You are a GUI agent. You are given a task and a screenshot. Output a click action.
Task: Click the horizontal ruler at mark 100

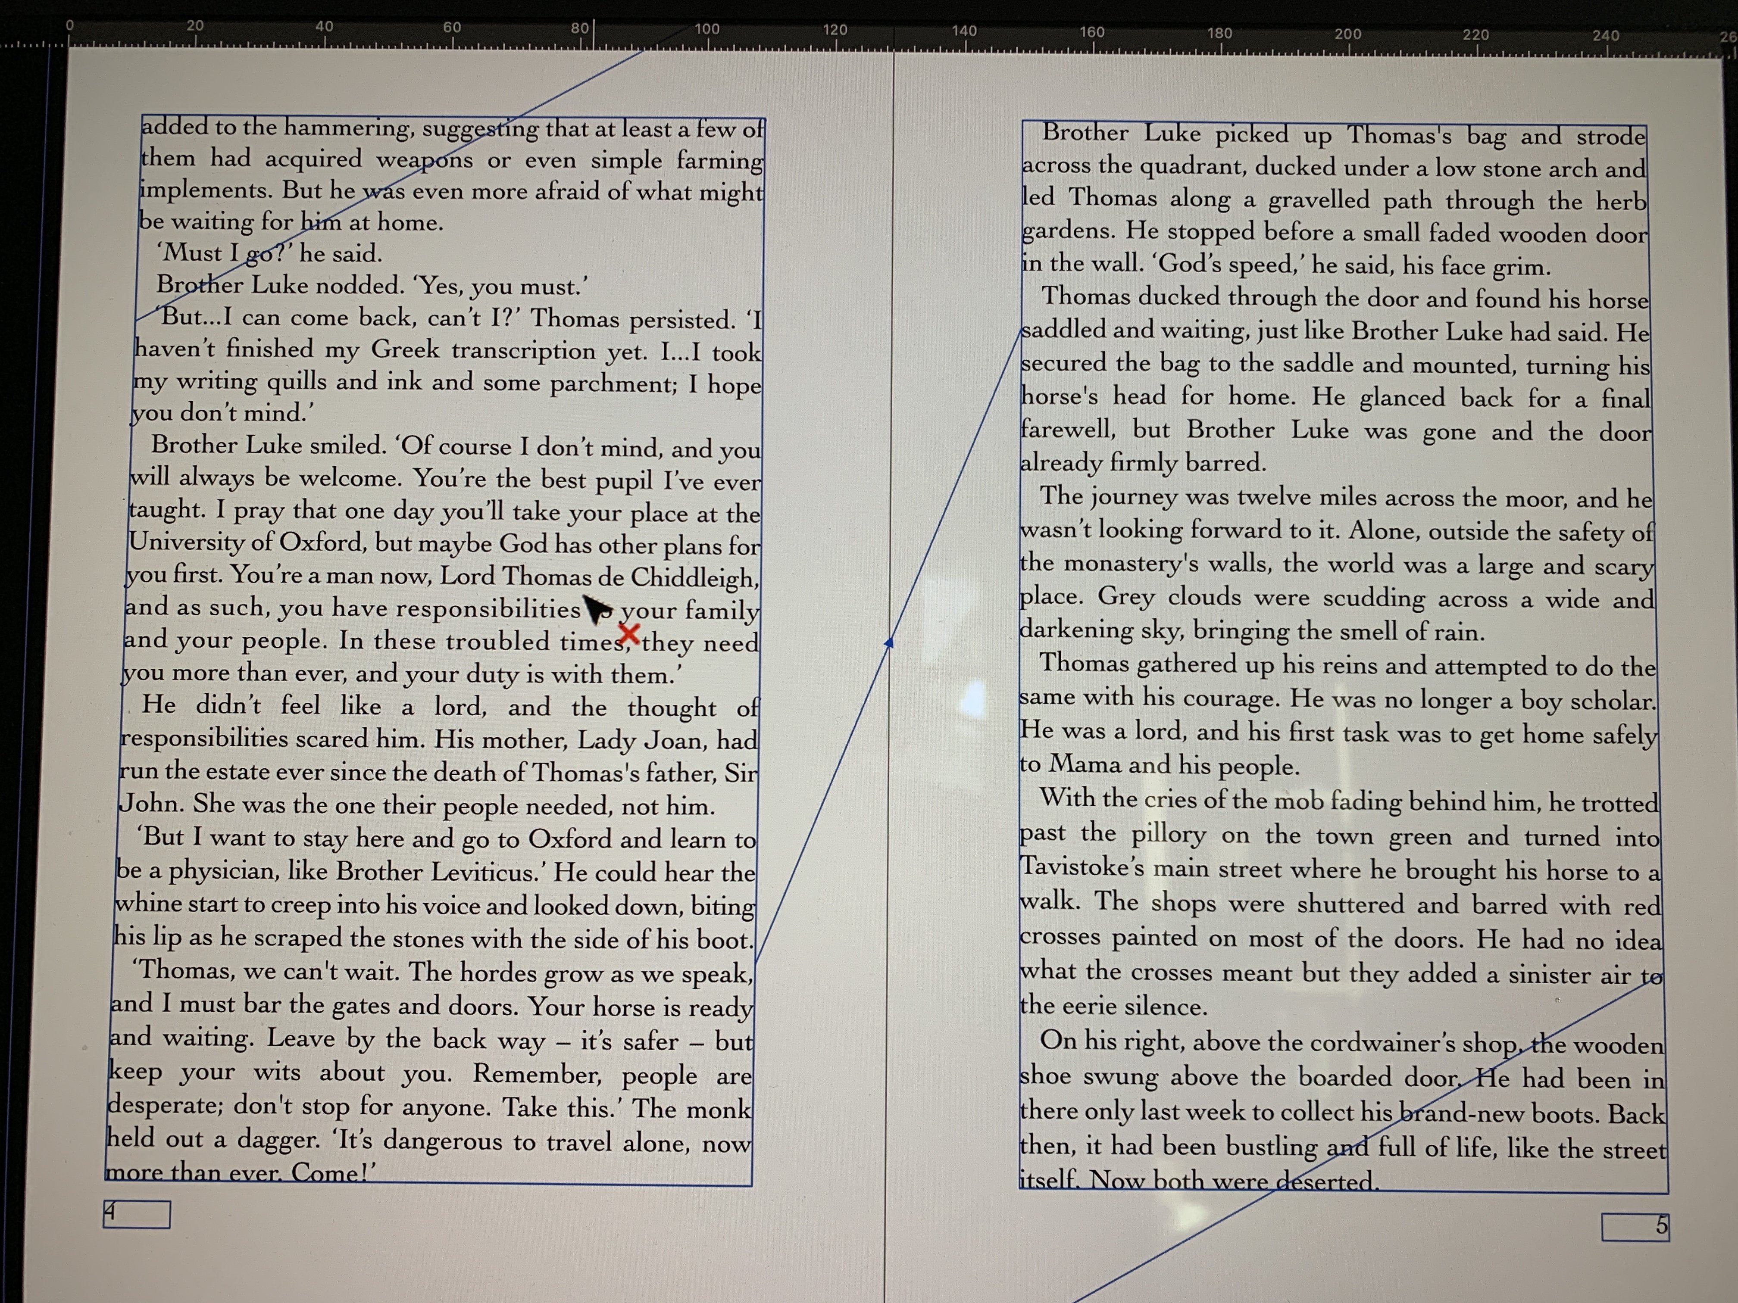click(x=706, y=29)
